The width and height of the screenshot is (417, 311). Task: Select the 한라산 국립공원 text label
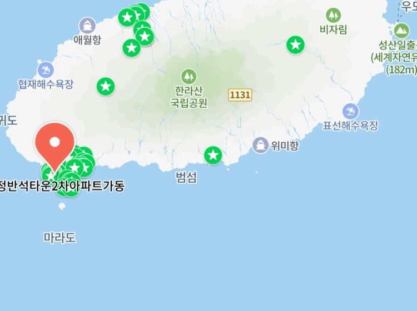click(x=189, y=97)
